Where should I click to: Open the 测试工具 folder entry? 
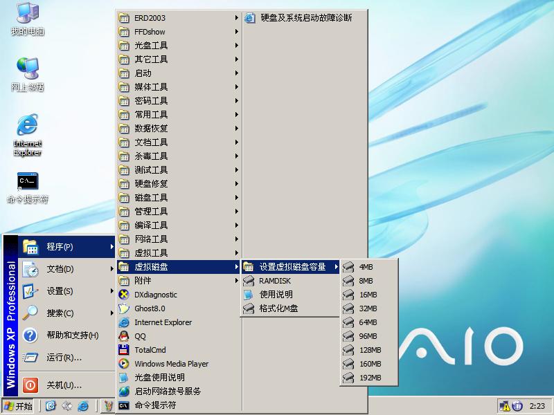[x=179, y=169]
